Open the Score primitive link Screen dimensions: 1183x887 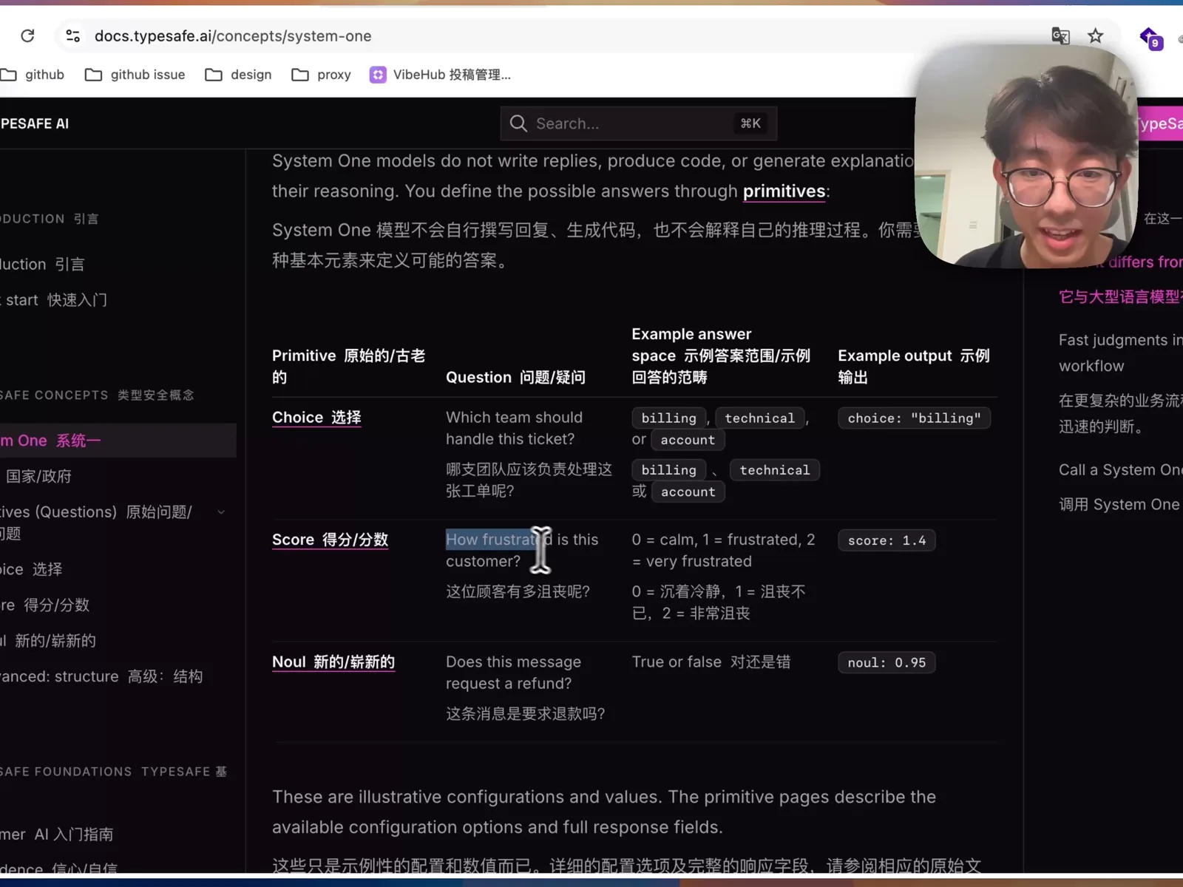(330, 540)
